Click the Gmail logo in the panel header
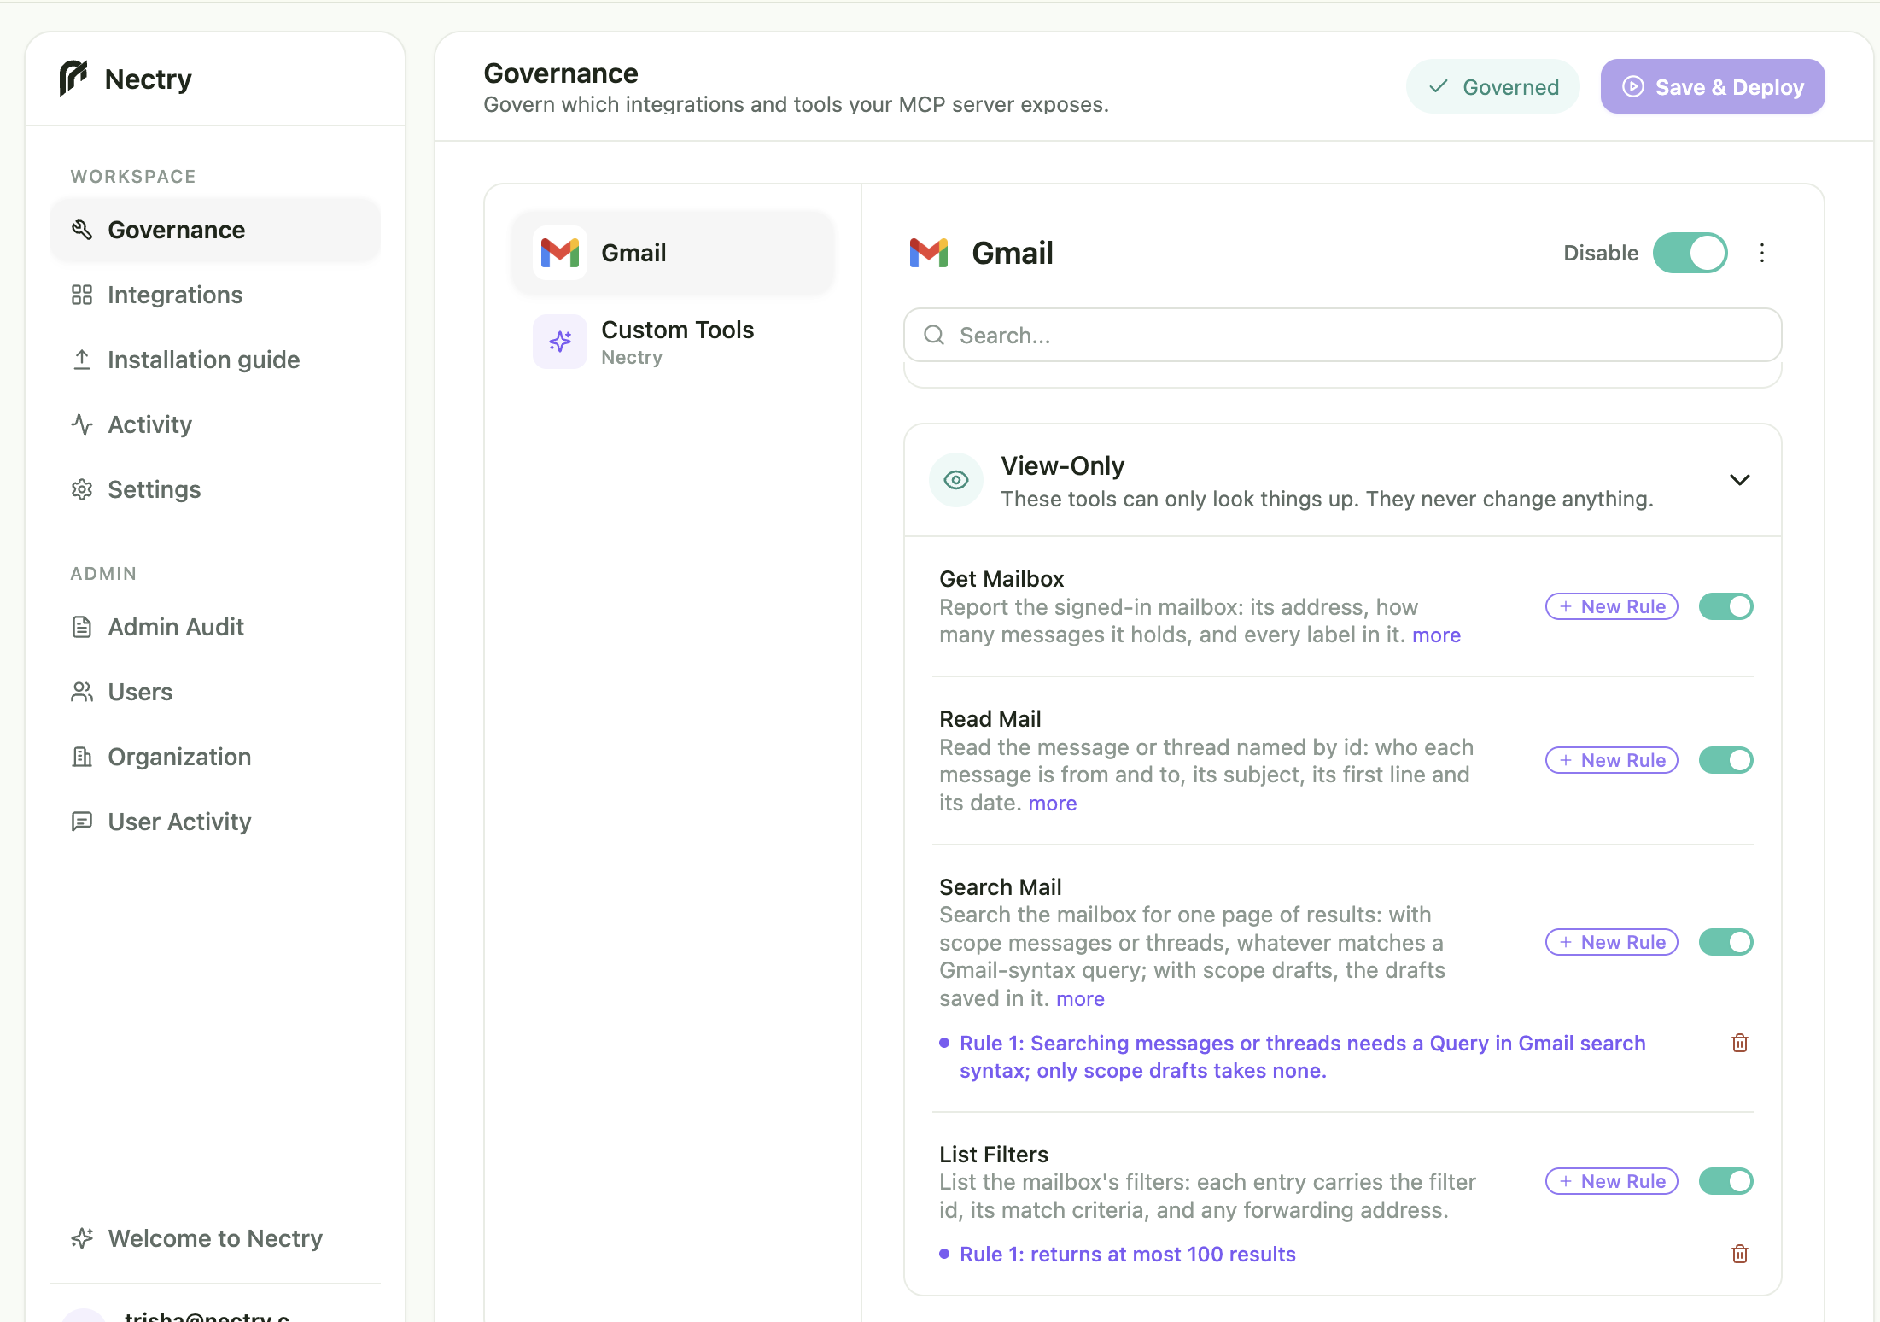Screen dimensions: 1880x1322 (929, 253)
